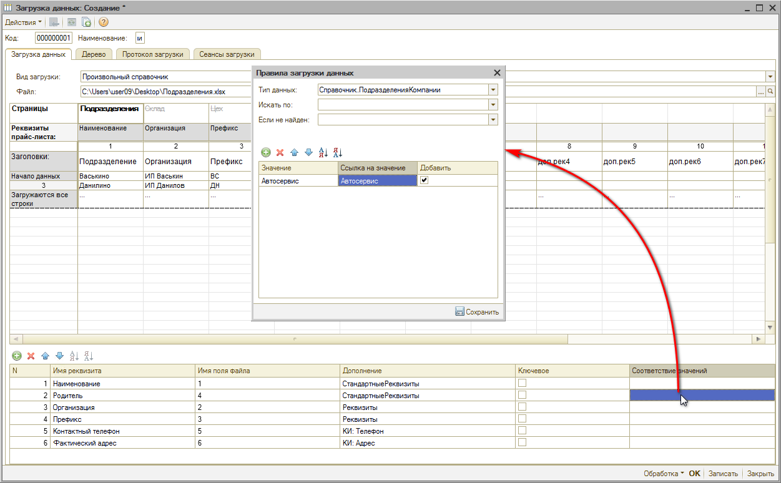Click the help question mark icon
This screenshot has height=483, width=781.
point(104,22)
